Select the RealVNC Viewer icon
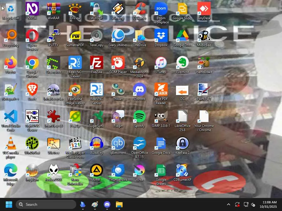The width and height of the screenshot is (282, 211). 75,67
